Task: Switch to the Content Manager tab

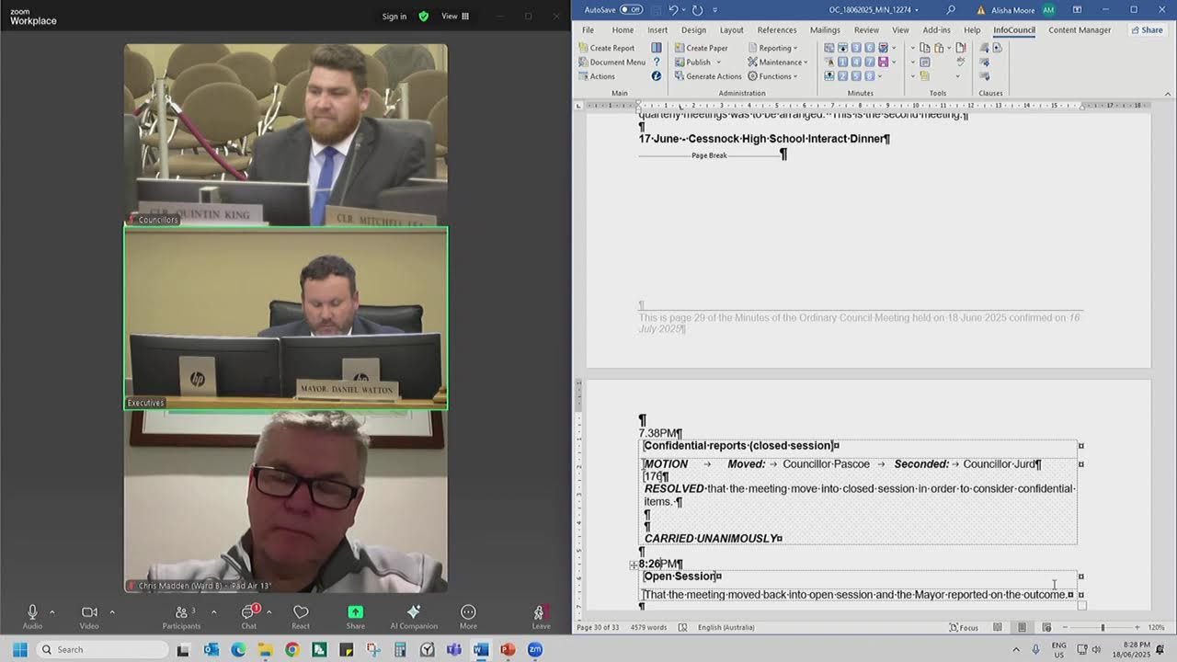Action: click(x=1080, y=30)
